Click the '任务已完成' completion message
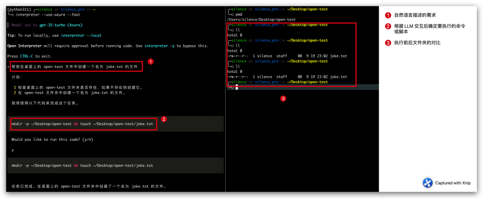483x198 pixels. (89, 186)
